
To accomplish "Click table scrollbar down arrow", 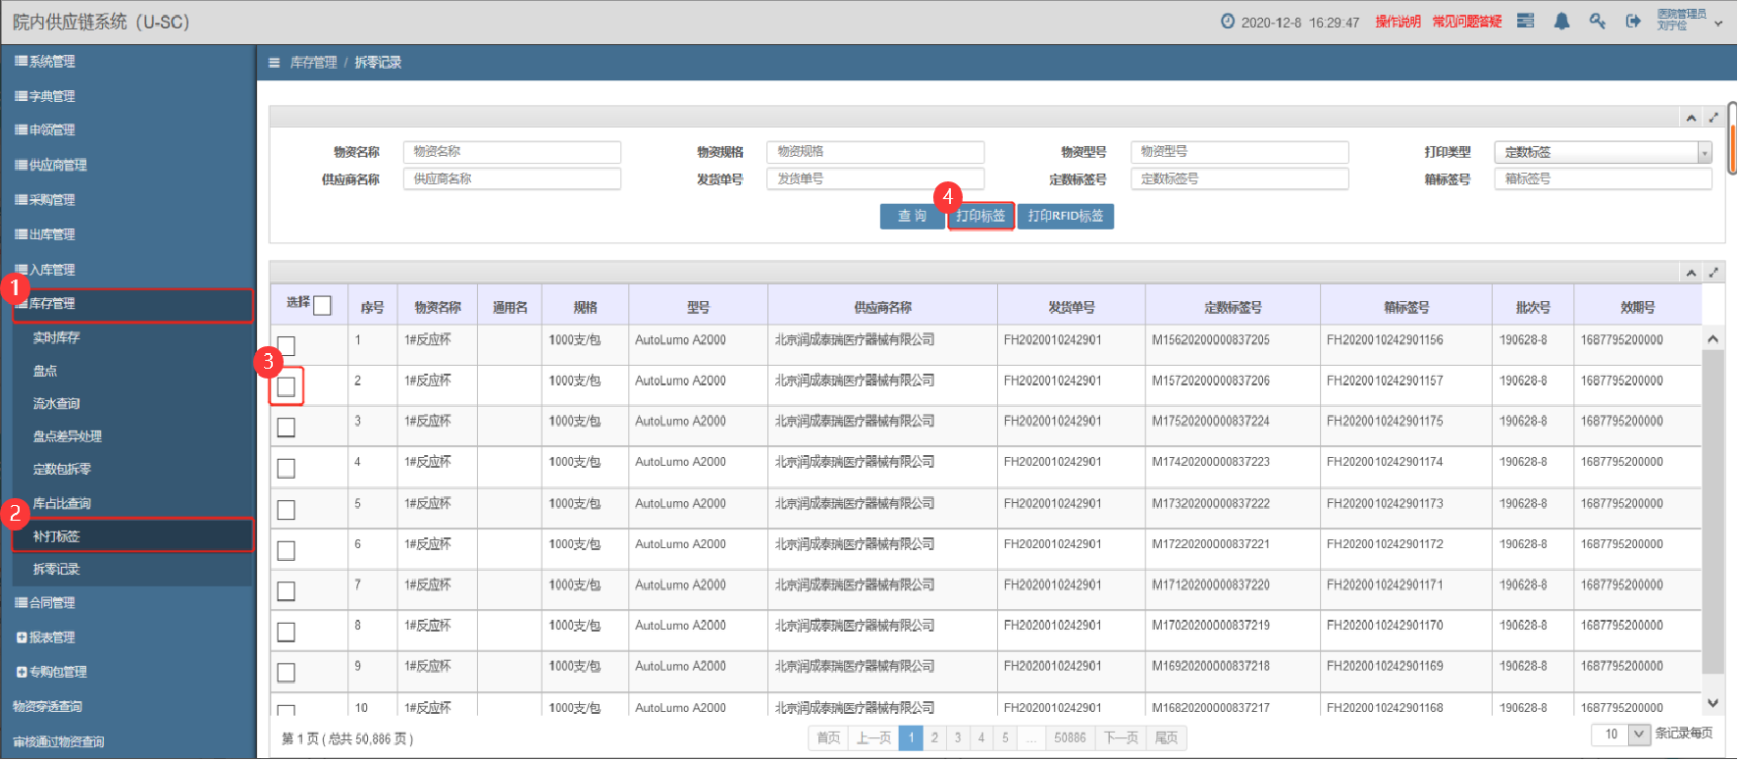I will pyautogui.click(x=1712, y=703).
